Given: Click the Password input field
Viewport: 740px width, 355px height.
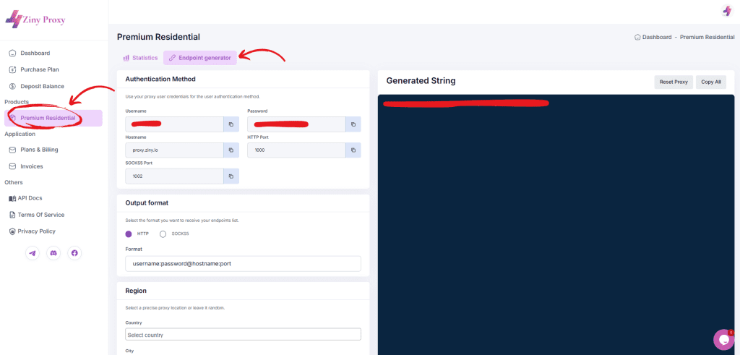Looking at the screenshot, I should coord(296,124).
